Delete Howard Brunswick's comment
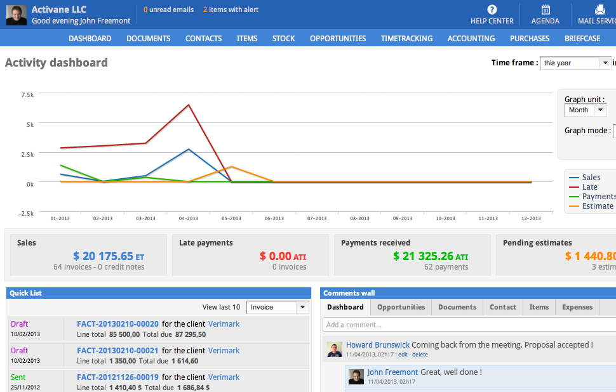The image size is (616, 392). click(420, 355)
